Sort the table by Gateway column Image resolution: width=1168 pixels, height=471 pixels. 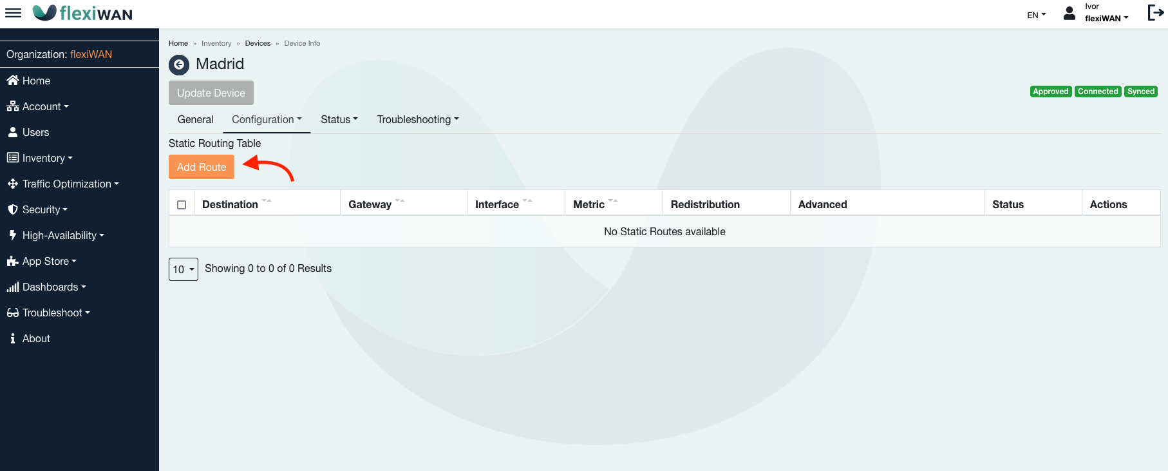pyautogui.click(x=370, y=204)
